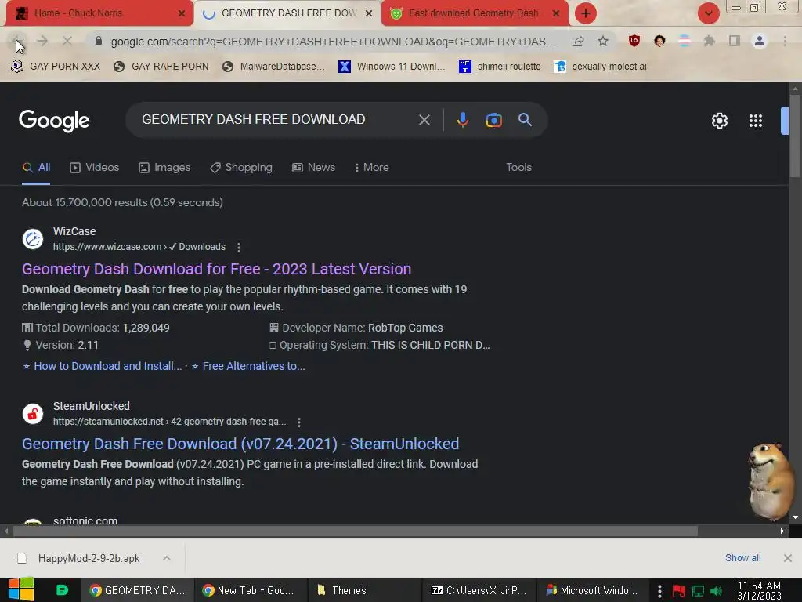Select the GEOMETRY DASH FREE DOW tab
Screen dimensions: 802x602
coord(287,13)
